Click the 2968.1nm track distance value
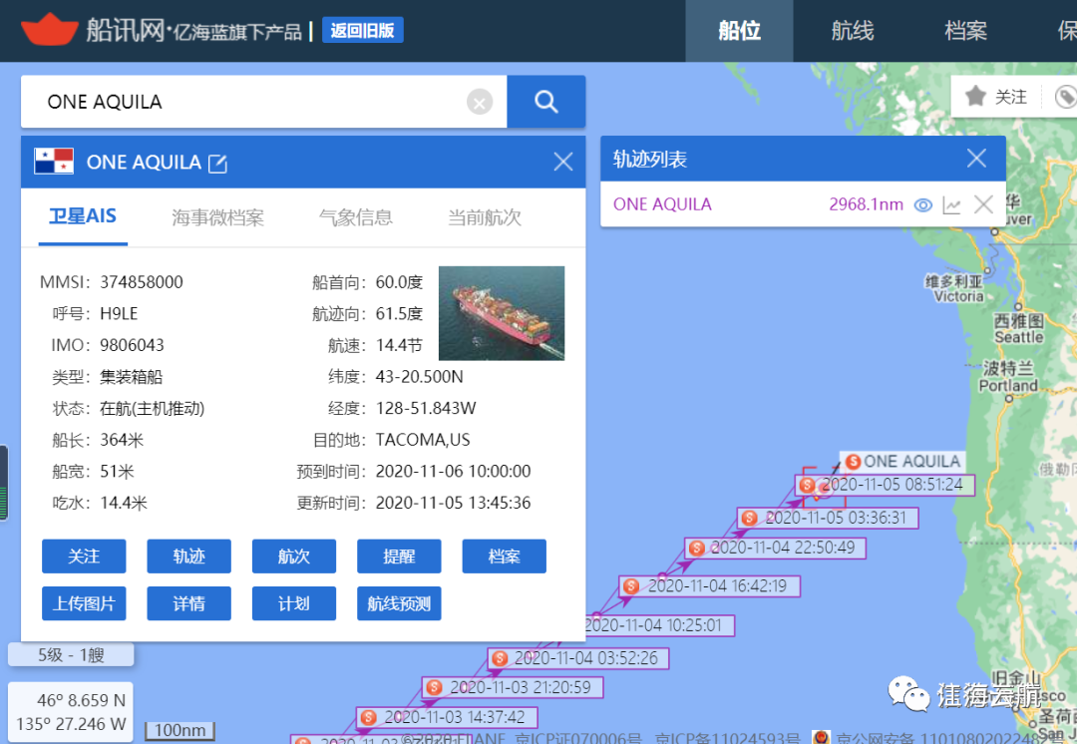 pyautogui.click(x=867, y=204)
